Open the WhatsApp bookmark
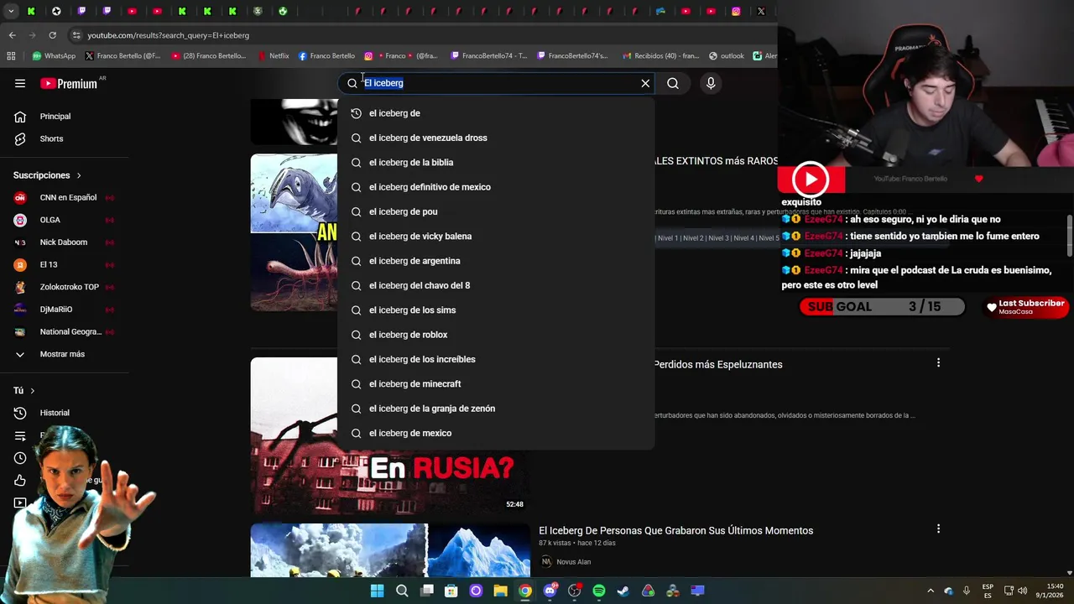This screenshot has height=604, width=1074. tap(54, 56)
